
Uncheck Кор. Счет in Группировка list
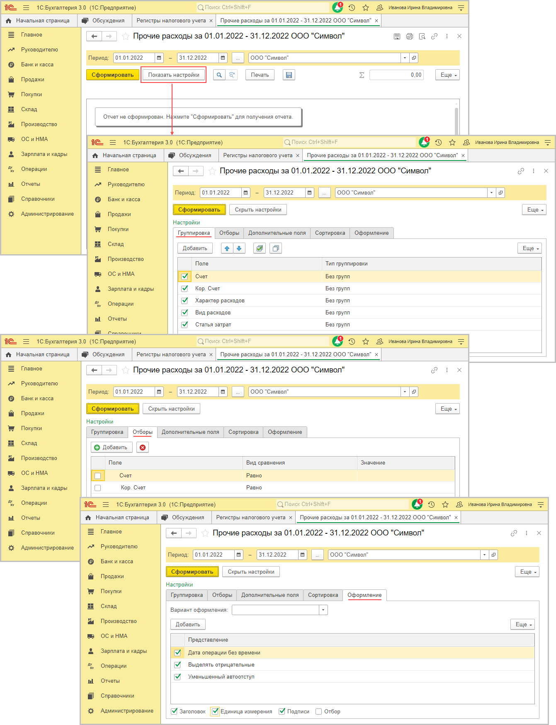point(185,289)
